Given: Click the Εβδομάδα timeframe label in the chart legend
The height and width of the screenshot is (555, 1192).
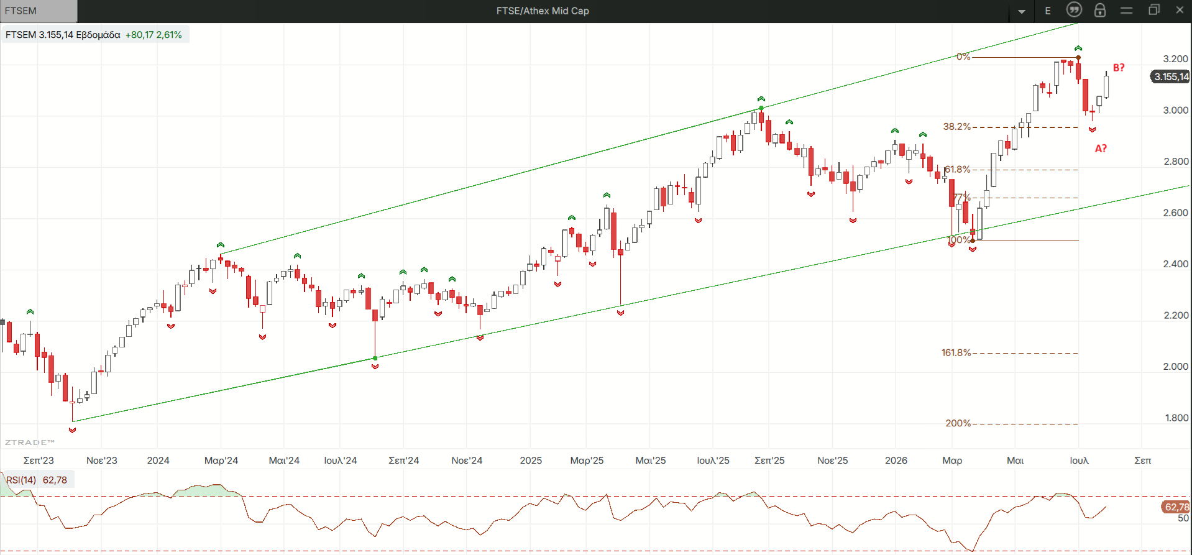Looking at the screenshot, I should click(x=98, y=35).
